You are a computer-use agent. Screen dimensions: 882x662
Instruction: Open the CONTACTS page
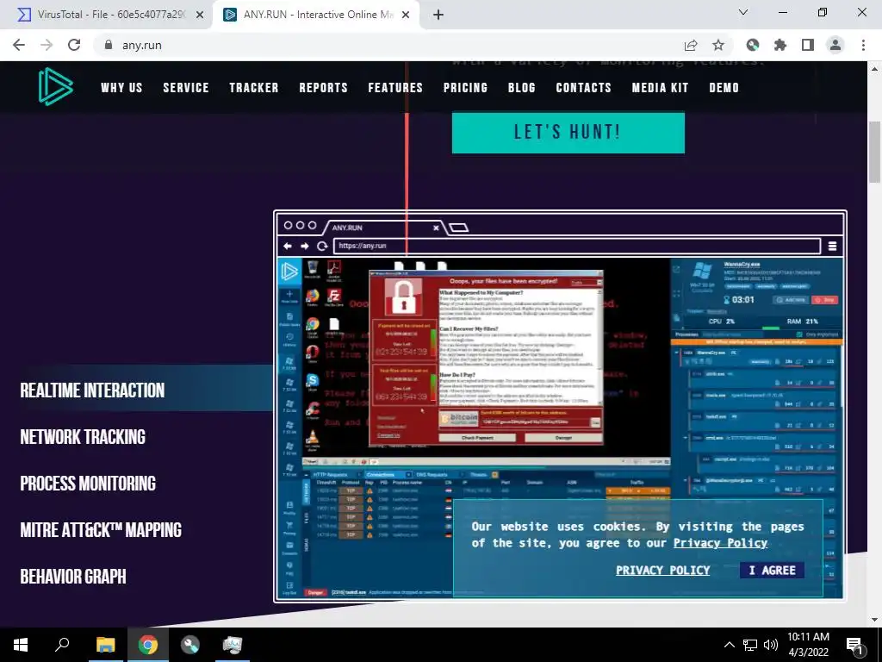[583, 88]
